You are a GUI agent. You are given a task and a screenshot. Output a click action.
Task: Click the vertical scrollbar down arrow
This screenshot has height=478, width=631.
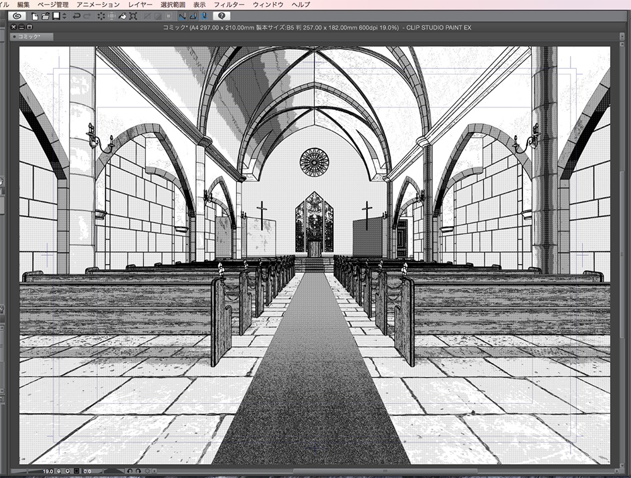[x=622, y=464]
